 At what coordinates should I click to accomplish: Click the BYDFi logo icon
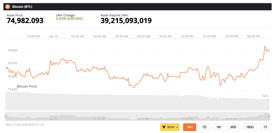pos(164,127)
